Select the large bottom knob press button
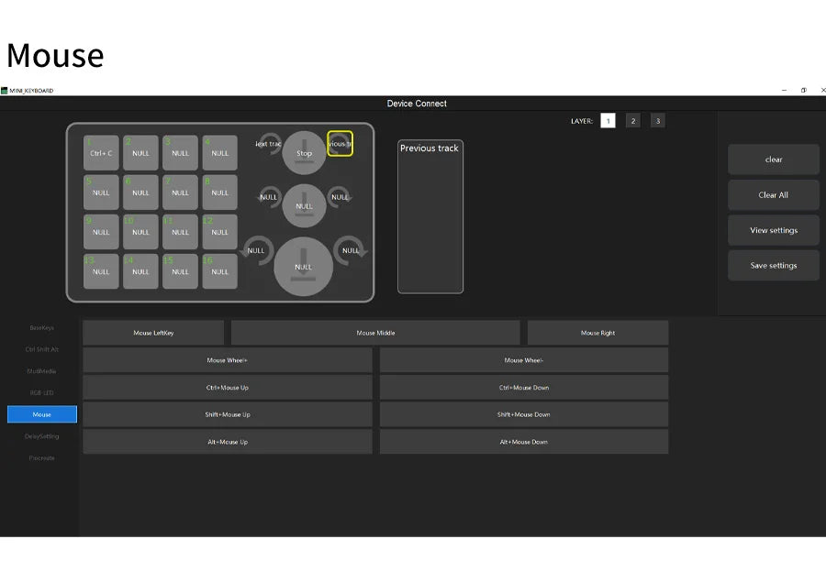Viewport: 826px width, 561px height. point(304,266)
